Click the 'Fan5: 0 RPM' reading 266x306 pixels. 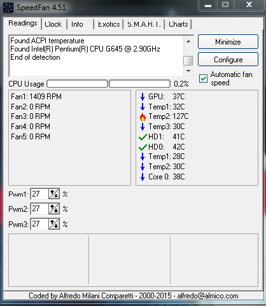click(31, 137)
